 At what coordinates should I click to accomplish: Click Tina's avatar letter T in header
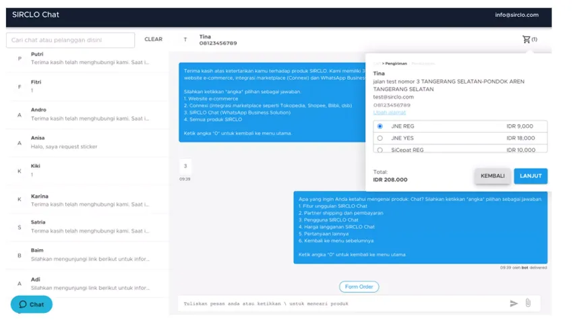click(x=185, y=40)
